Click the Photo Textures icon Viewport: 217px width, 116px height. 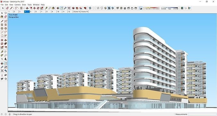coord(189,8)
